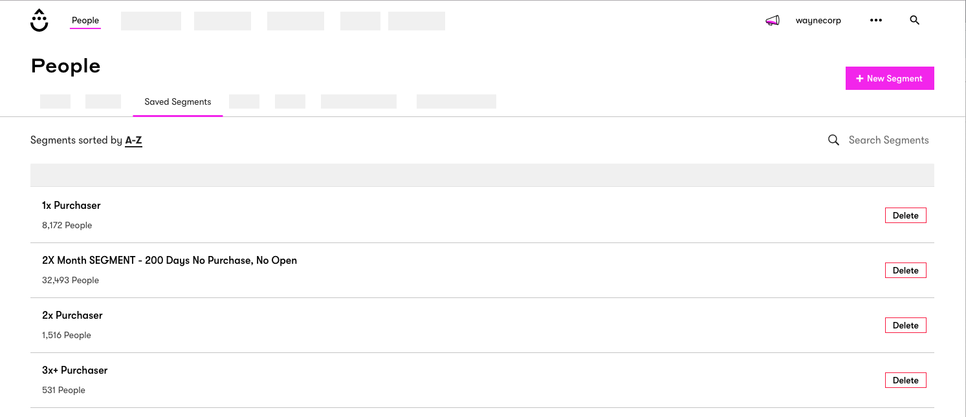Switch to the Saved Segments tab
The image size is (966, 417).
pyautogui.click(x=177, y=102)
